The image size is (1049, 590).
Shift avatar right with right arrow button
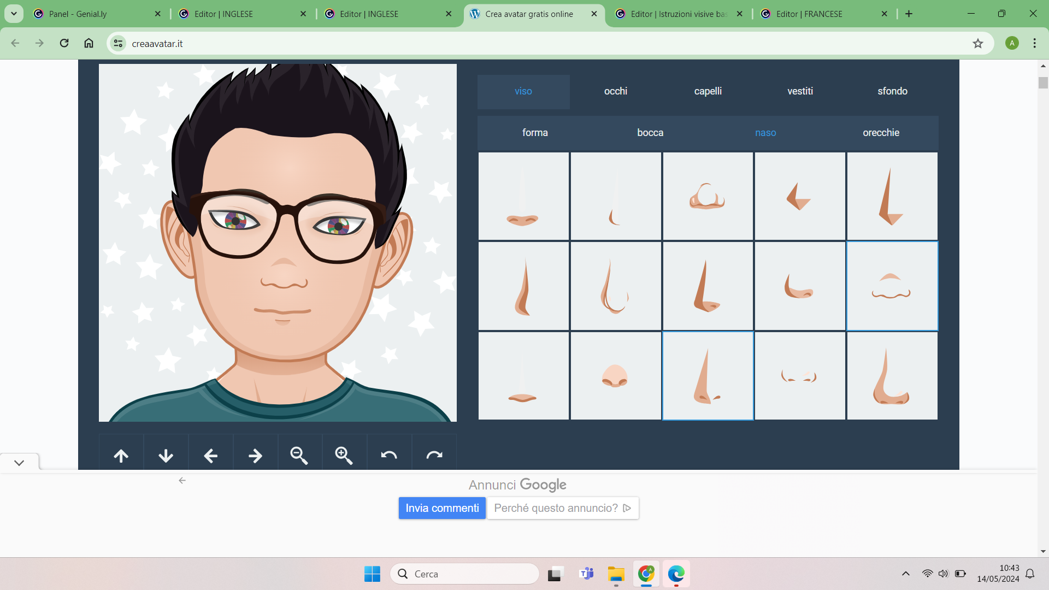coord(255,455)
